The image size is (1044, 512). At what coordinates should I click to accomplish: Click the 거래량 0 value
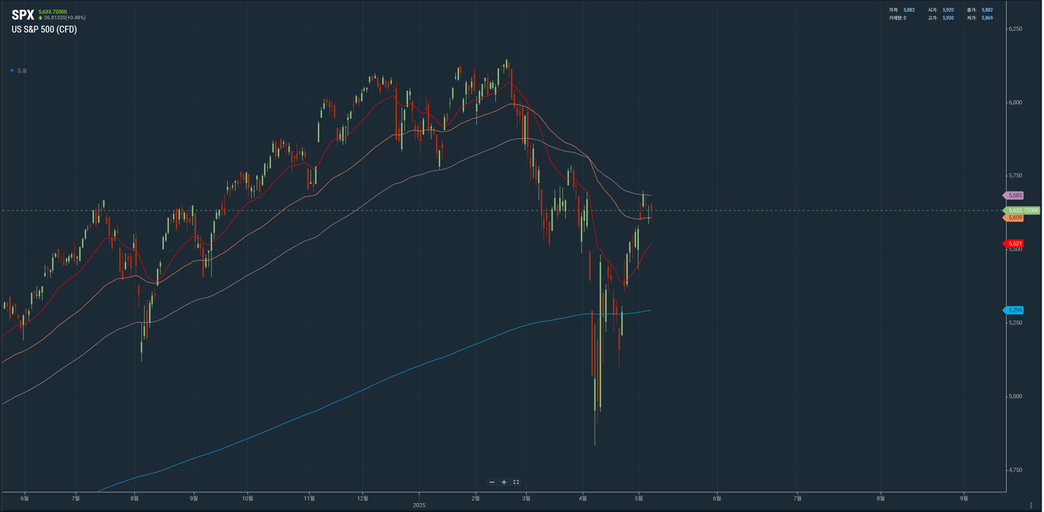coord(905,18)
